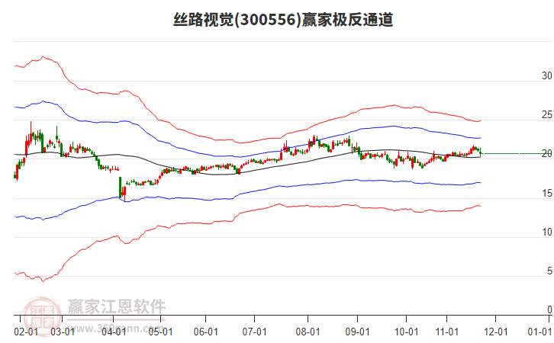554x343 pixels.
Task: Click the 0 price axis value
Action: tap(549, 309)
